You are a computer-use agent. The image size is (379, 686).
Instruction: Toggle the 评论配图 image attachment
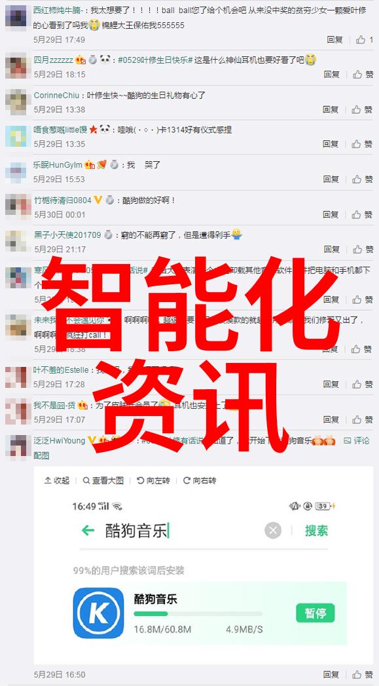pos(356,440)
